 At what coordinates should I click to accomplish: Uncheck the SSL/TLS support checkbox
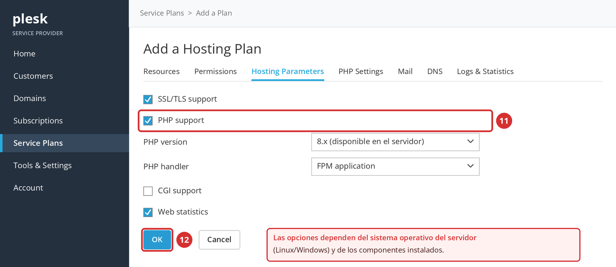pyautogui.click(x=148, y=100)
